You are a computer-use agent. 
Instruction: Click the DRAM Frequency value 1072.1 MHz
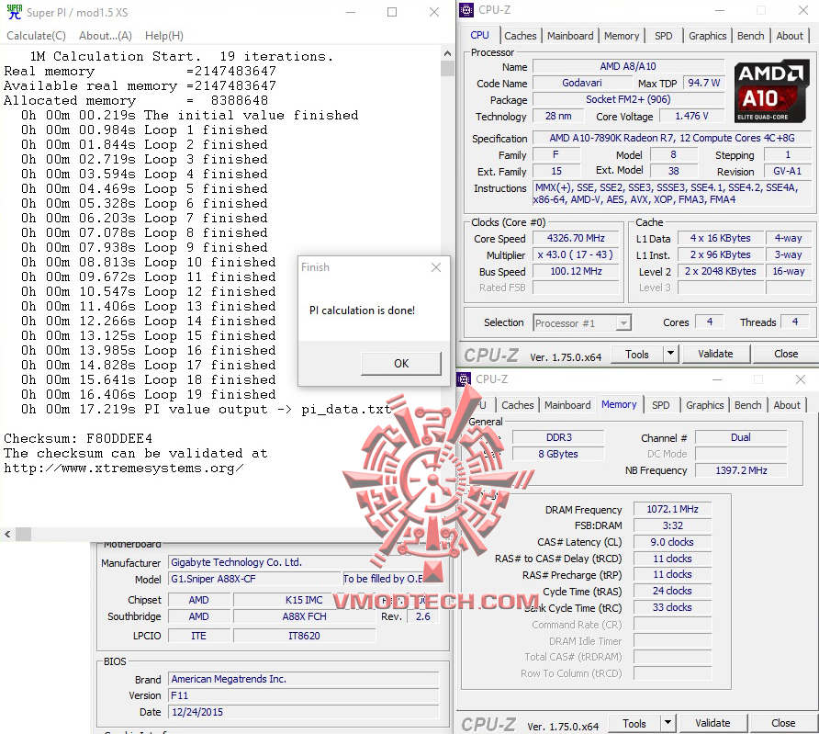point(672,509)
